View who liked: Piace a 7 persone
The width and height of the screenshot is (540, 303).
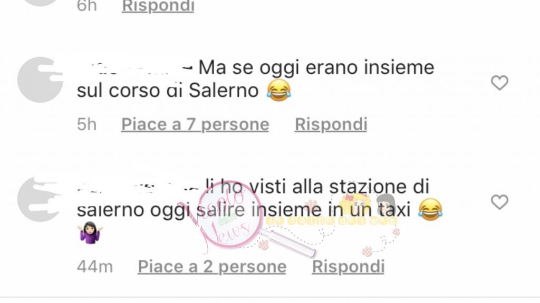pyautogui.click(x=195, y=124)
